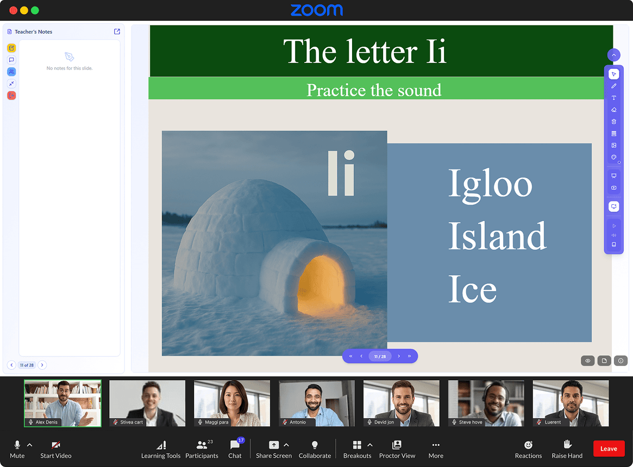Screen dimensions: 633x467
Task: Open the Participants panel
Action: [x=202, y=449]
